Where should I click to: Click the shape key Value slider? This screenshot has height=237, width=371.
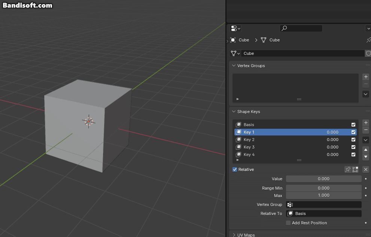click(324, 179)
